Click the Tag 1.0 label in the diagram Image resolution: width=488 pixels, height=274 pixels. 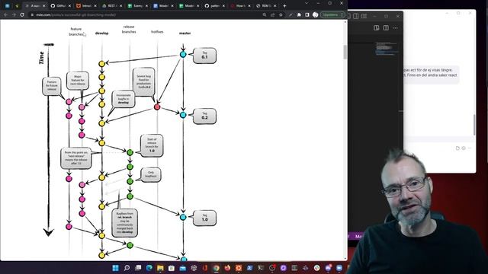point(204,218)
